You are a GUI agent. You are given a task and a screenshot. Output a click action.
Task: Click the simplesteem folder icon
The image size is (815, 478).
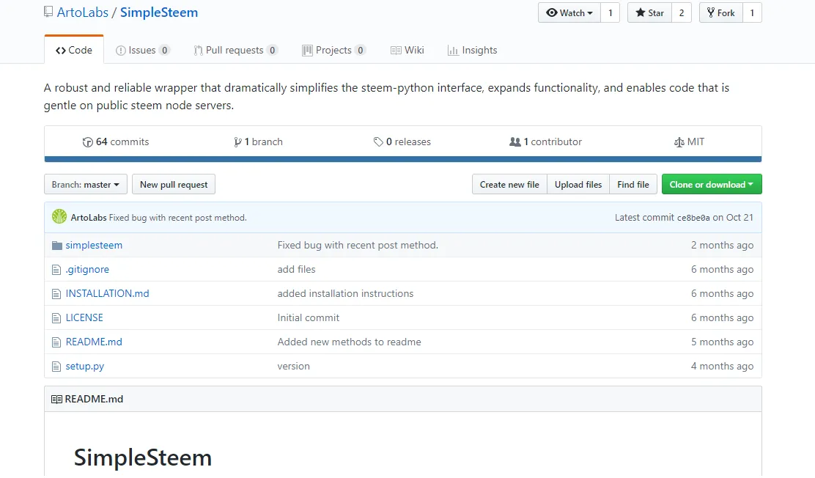[56, 246]
